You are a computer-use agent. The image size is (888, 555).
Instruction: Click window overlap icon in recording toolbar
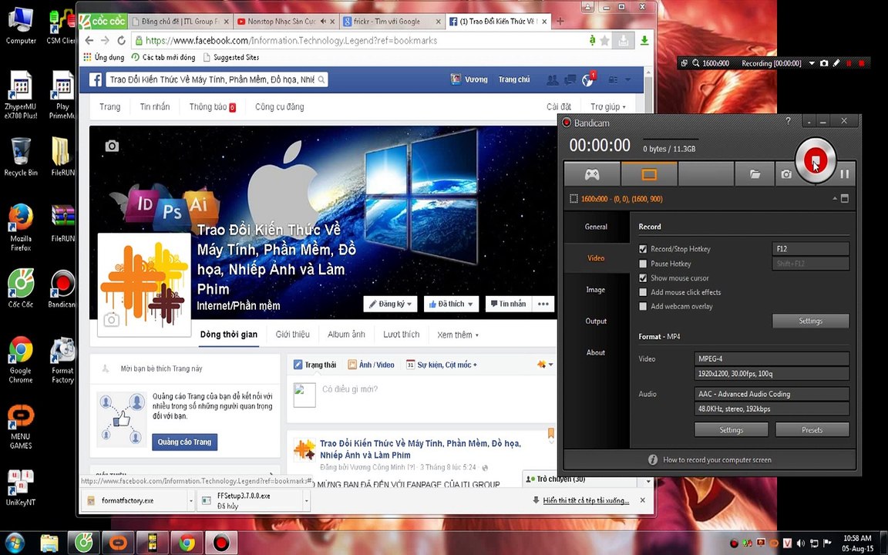pyautogui.click(x=684, y=63)
